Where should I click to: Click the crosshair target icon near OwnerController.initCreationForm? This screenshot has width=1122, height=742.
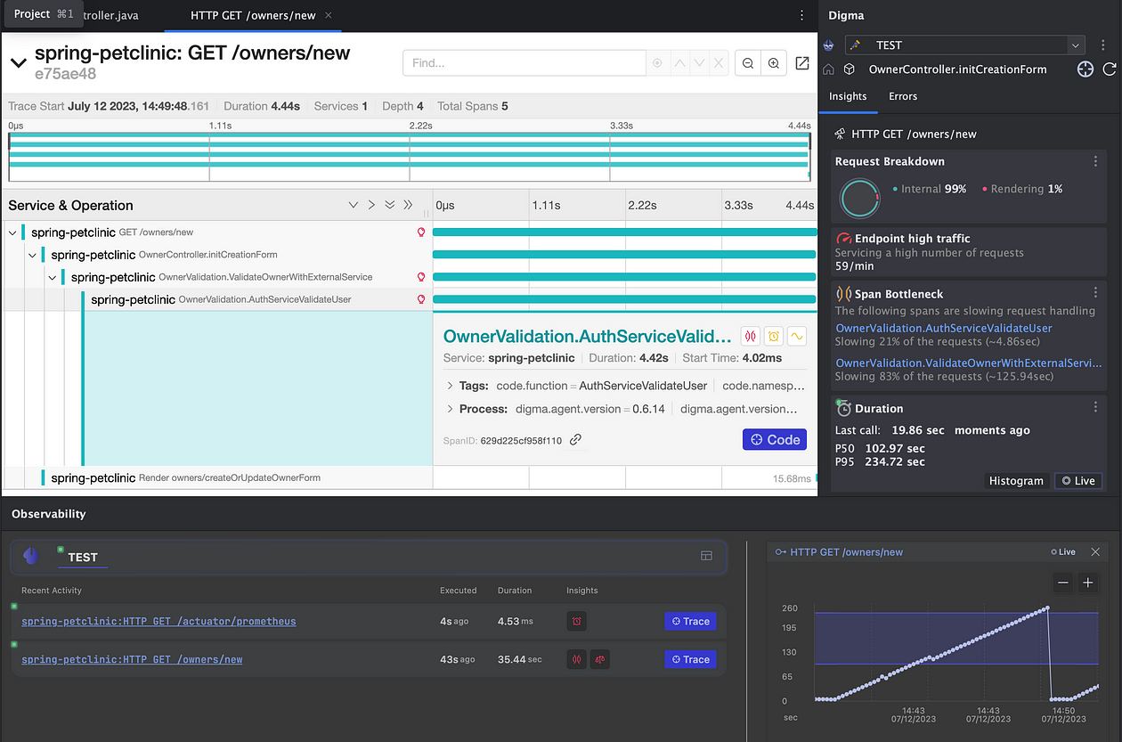tap(1085, 69)
